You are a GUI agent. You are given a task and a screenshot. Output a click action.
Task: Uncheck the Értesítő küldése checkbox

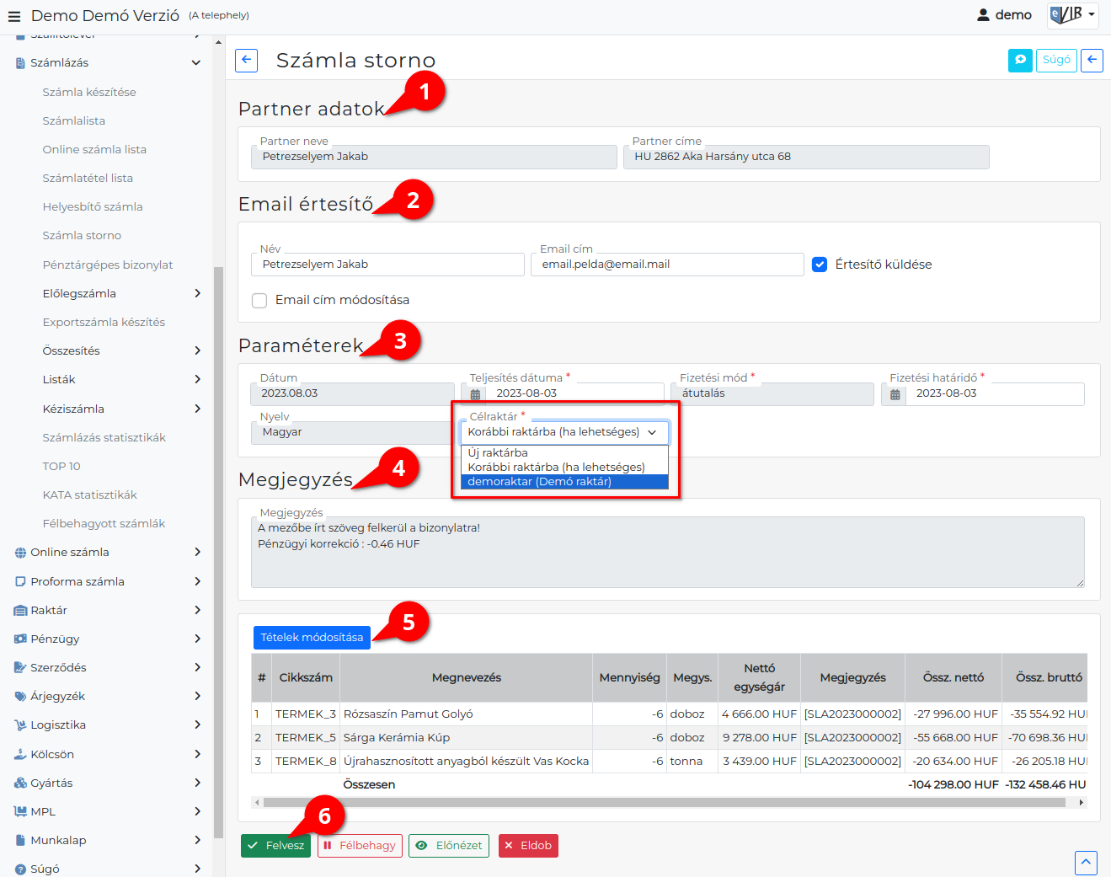point(820,265)
